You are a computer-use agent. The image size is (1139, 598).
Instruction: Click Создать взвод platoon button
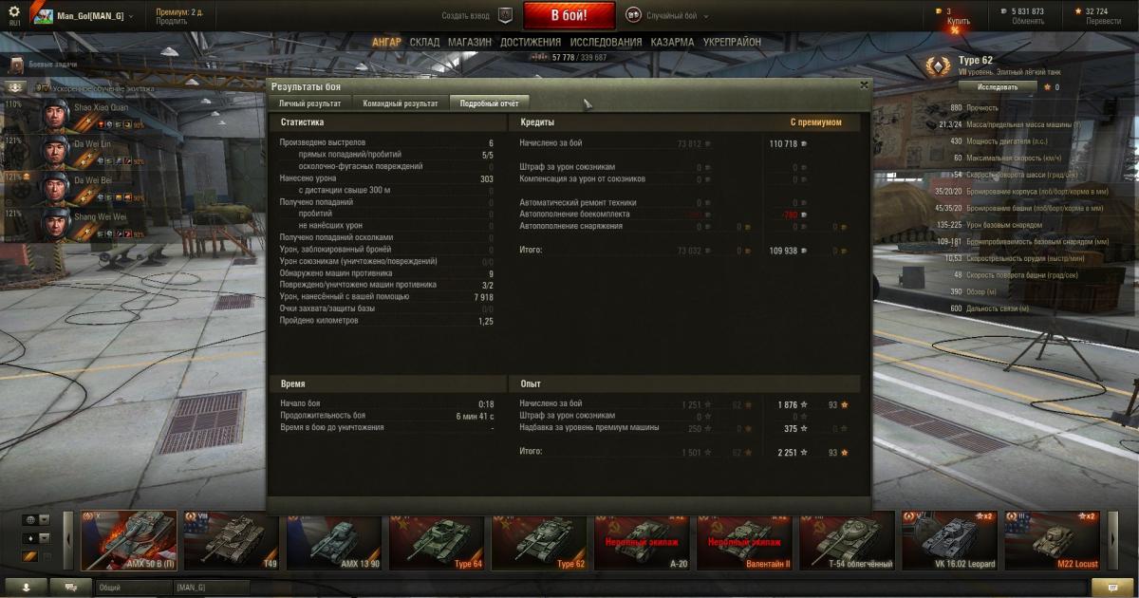(x=467, y=16)
